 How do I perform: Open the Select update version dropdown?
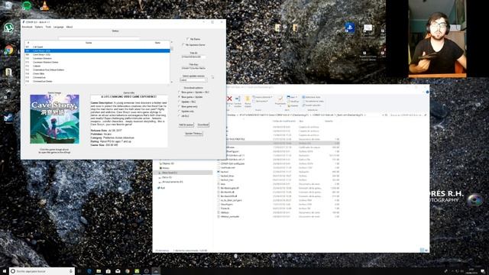pos(193,80)
